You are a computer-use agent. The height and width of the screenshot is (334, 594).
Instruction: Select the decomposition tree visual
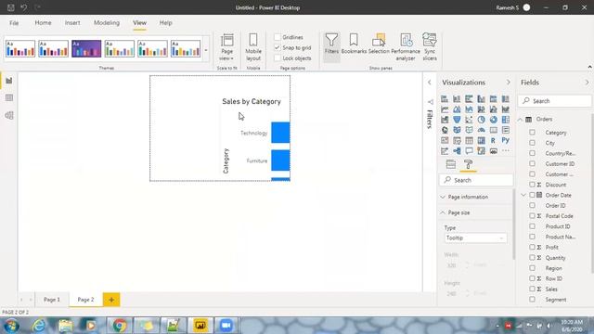point(457,151)
